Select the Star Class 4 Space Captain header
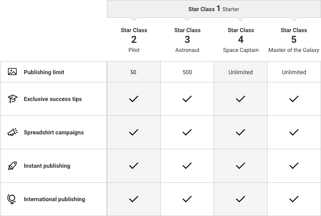Viewport: 321px width, 216px height. 240,40
